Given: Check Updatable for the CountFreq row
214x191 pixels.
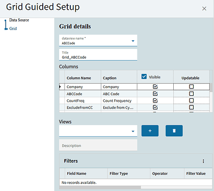Looking at the screenshot, I should tap(192, 100).
